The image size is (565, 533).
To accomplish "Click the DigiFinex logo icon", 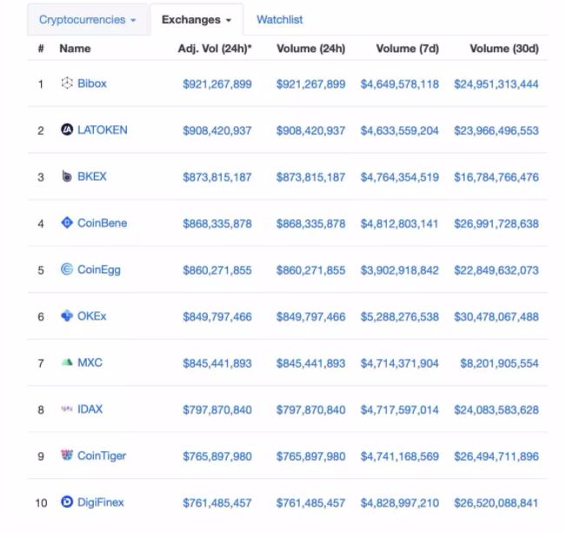I will [x=67, y=502].
